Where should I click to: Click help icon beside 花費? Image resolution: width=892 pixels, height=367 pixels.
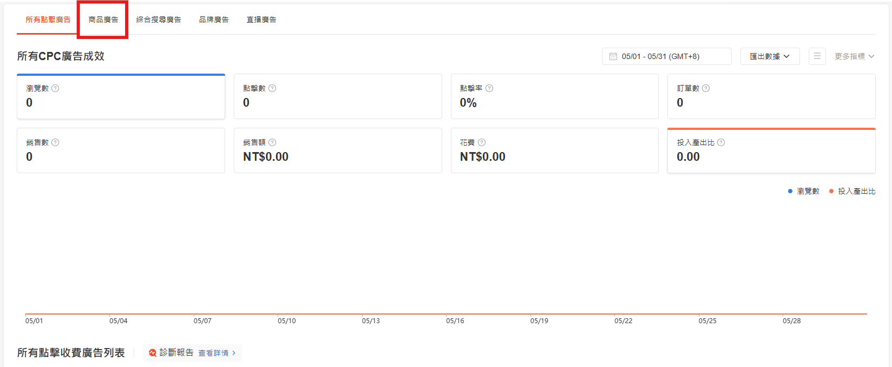(482, 142)
